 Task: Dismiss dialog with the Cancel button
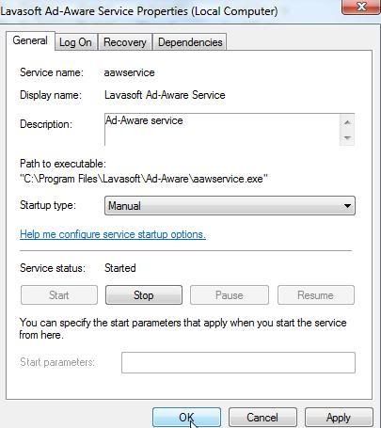262,418
